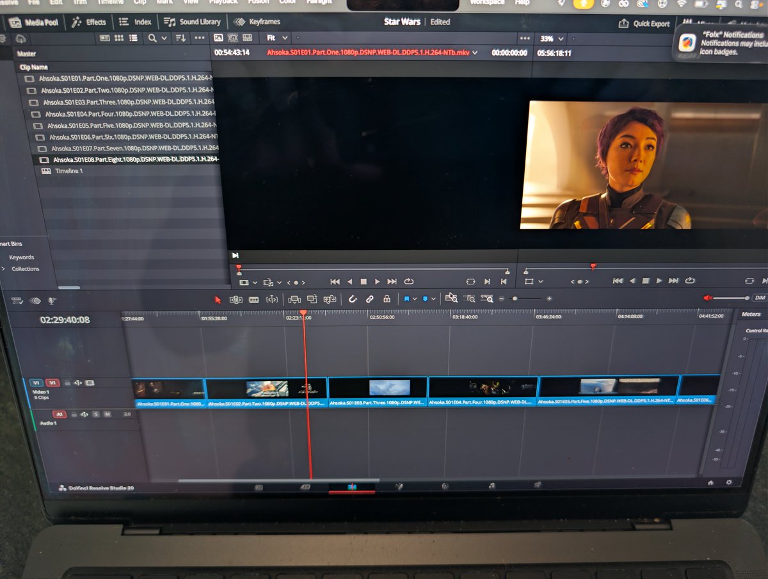Image resolution: width=768 pixels, height=579 pixels.
Task: Click Ahsoka.S01E03.Part.Three clip on timeline
Action: [378, 391]
